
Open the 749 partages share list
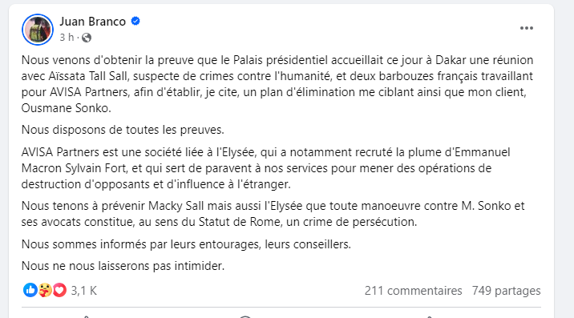click(507, 291)
